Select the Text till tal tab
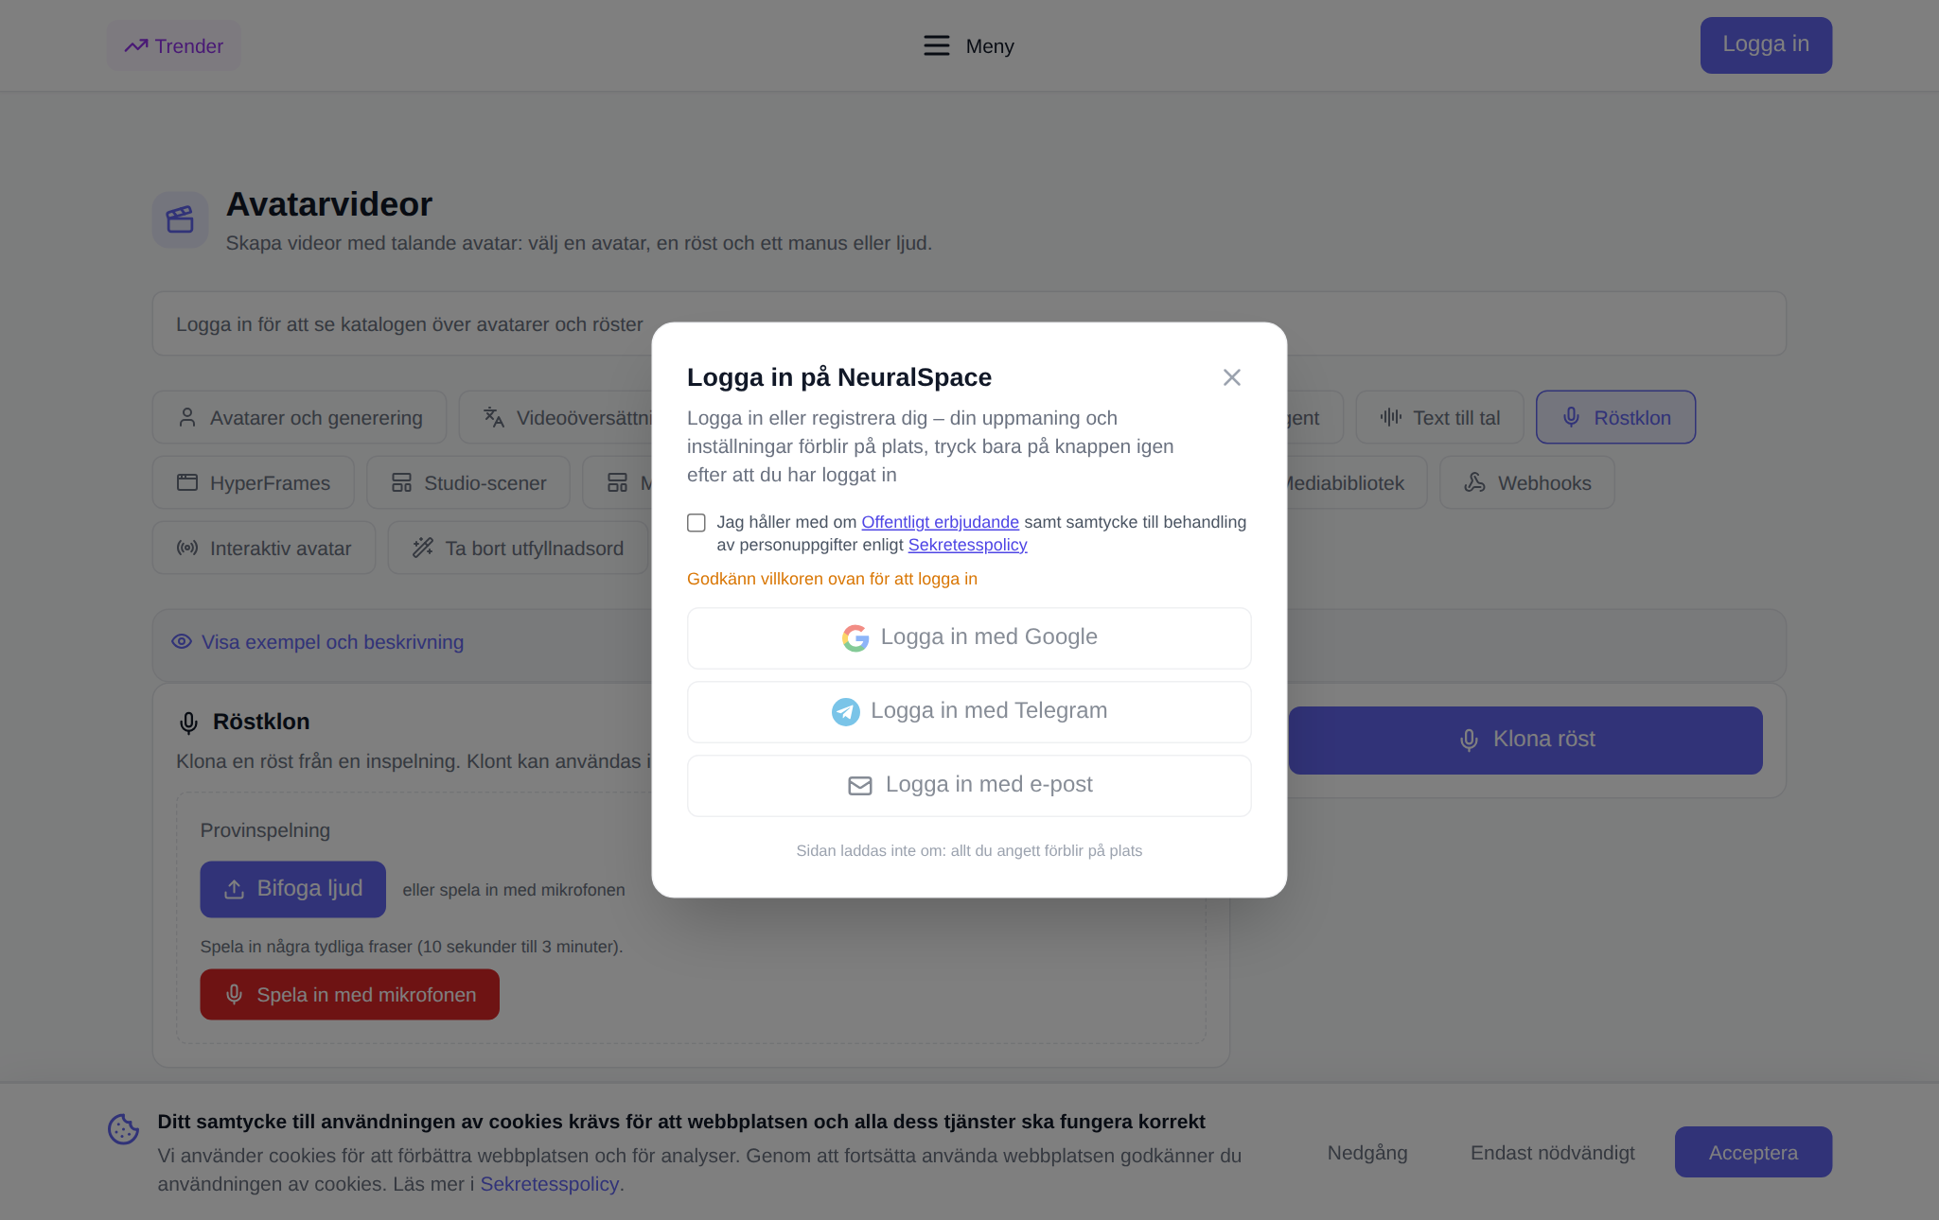Screen dimensions: 1939x1220 pos(1439,417)
